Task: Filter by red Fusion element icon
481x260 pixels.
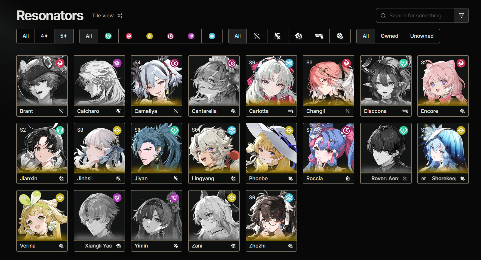Action: [x=129, y=36]
